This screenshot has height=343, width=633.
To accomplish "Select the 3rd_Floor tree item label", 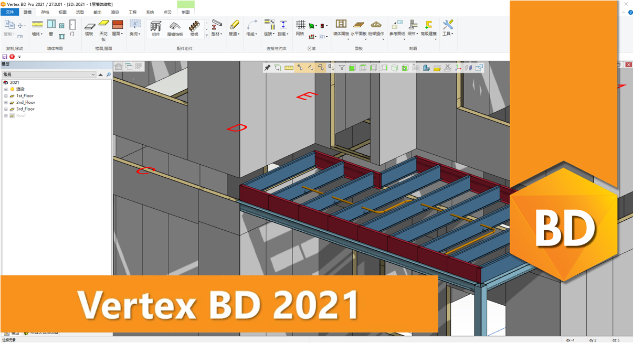I will [25, 109].
